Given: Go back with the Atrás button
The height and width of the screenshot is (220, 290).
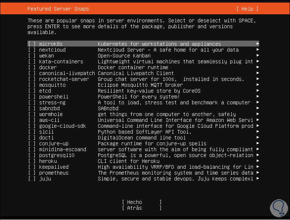Looking at the screenshot, I should (142, 208).
